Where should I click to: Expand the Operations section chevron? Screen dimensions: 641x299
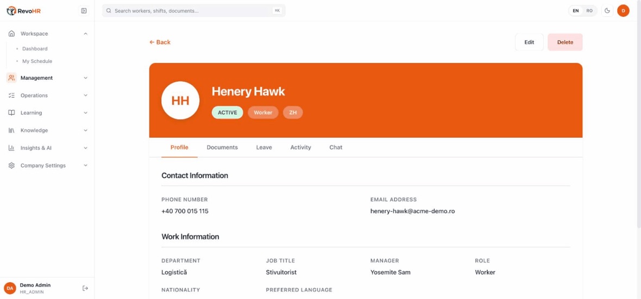(x=85, y=95)
